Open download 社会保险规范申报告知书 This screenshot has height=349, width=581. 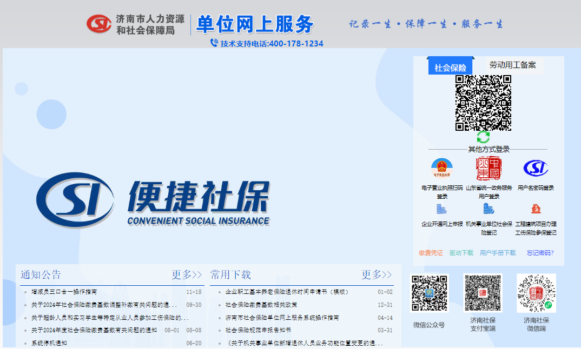coord(258,330)
